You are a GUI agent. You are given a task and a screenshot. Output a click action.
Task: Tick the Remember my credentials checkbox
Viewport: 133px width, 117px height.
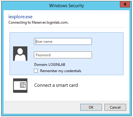coord(36,71)
